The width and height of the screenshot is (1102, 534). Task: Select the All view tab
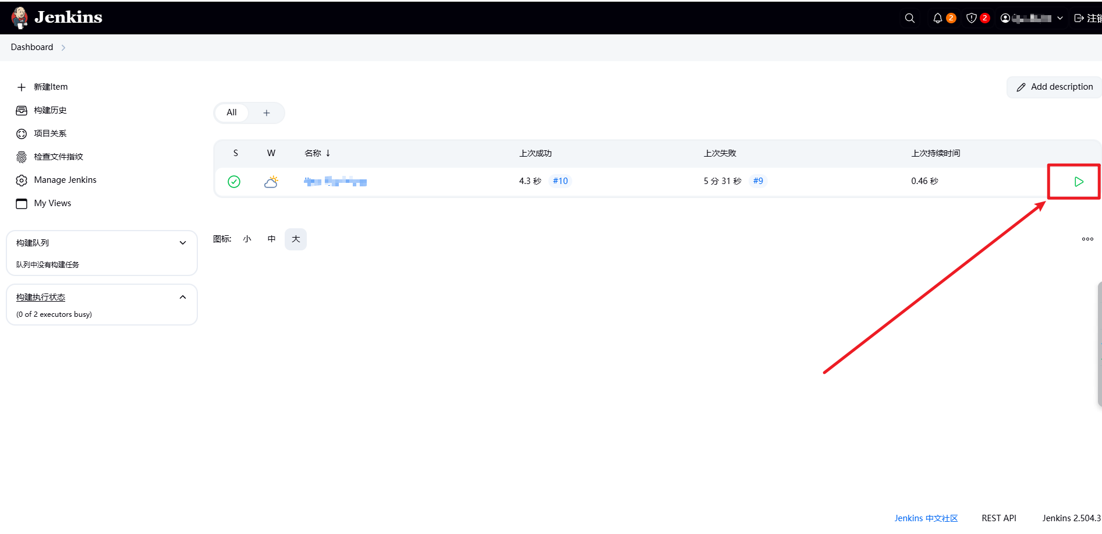pyautogui.click(x=232, y=112)
